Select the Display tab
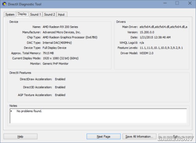This screenshot has height=143, width=196. [22, 14]
